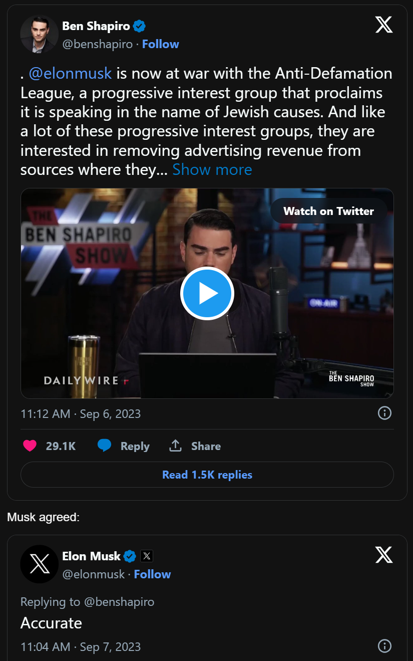Click the X affiliate badge beside Elon Musk
413x661 pixels.
[147, 556]
